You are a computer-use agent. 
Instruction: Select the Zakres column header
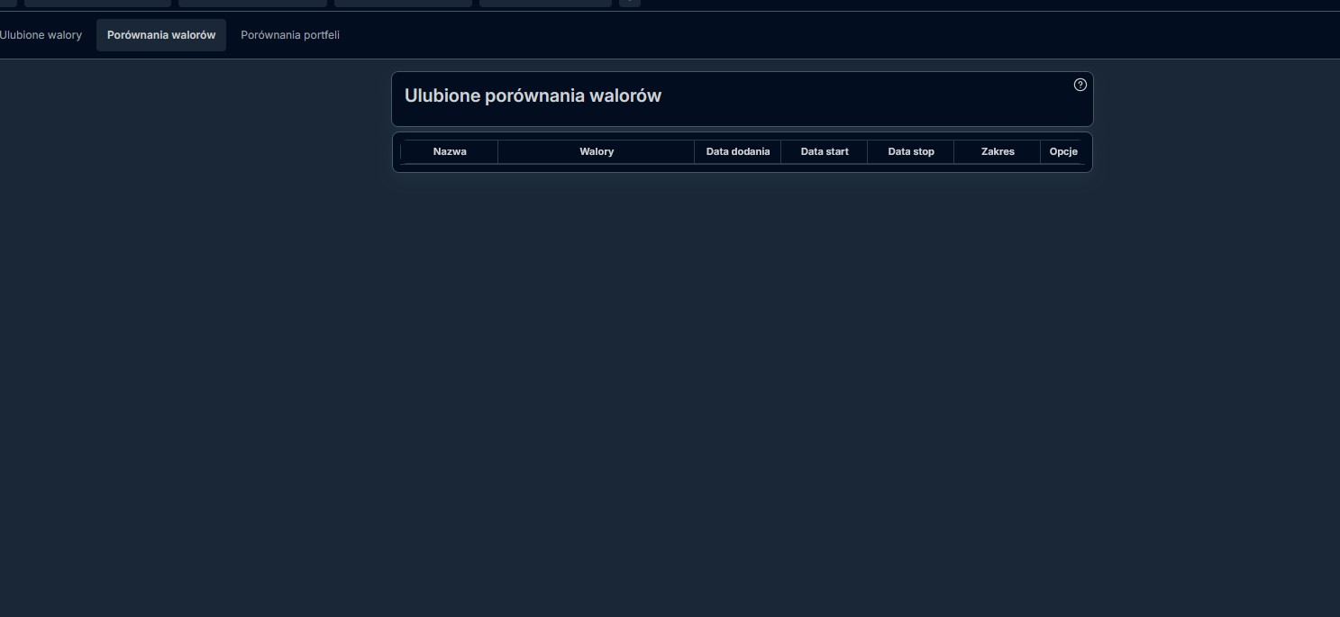coord(998,151)
